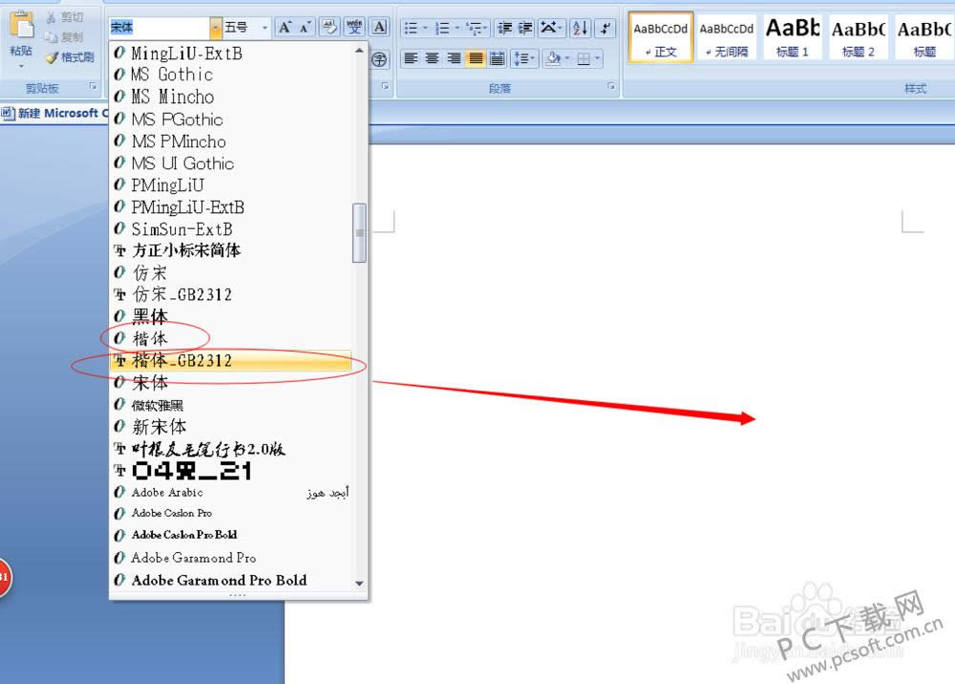Select the Increase Indent icon

tap(525, 27)
